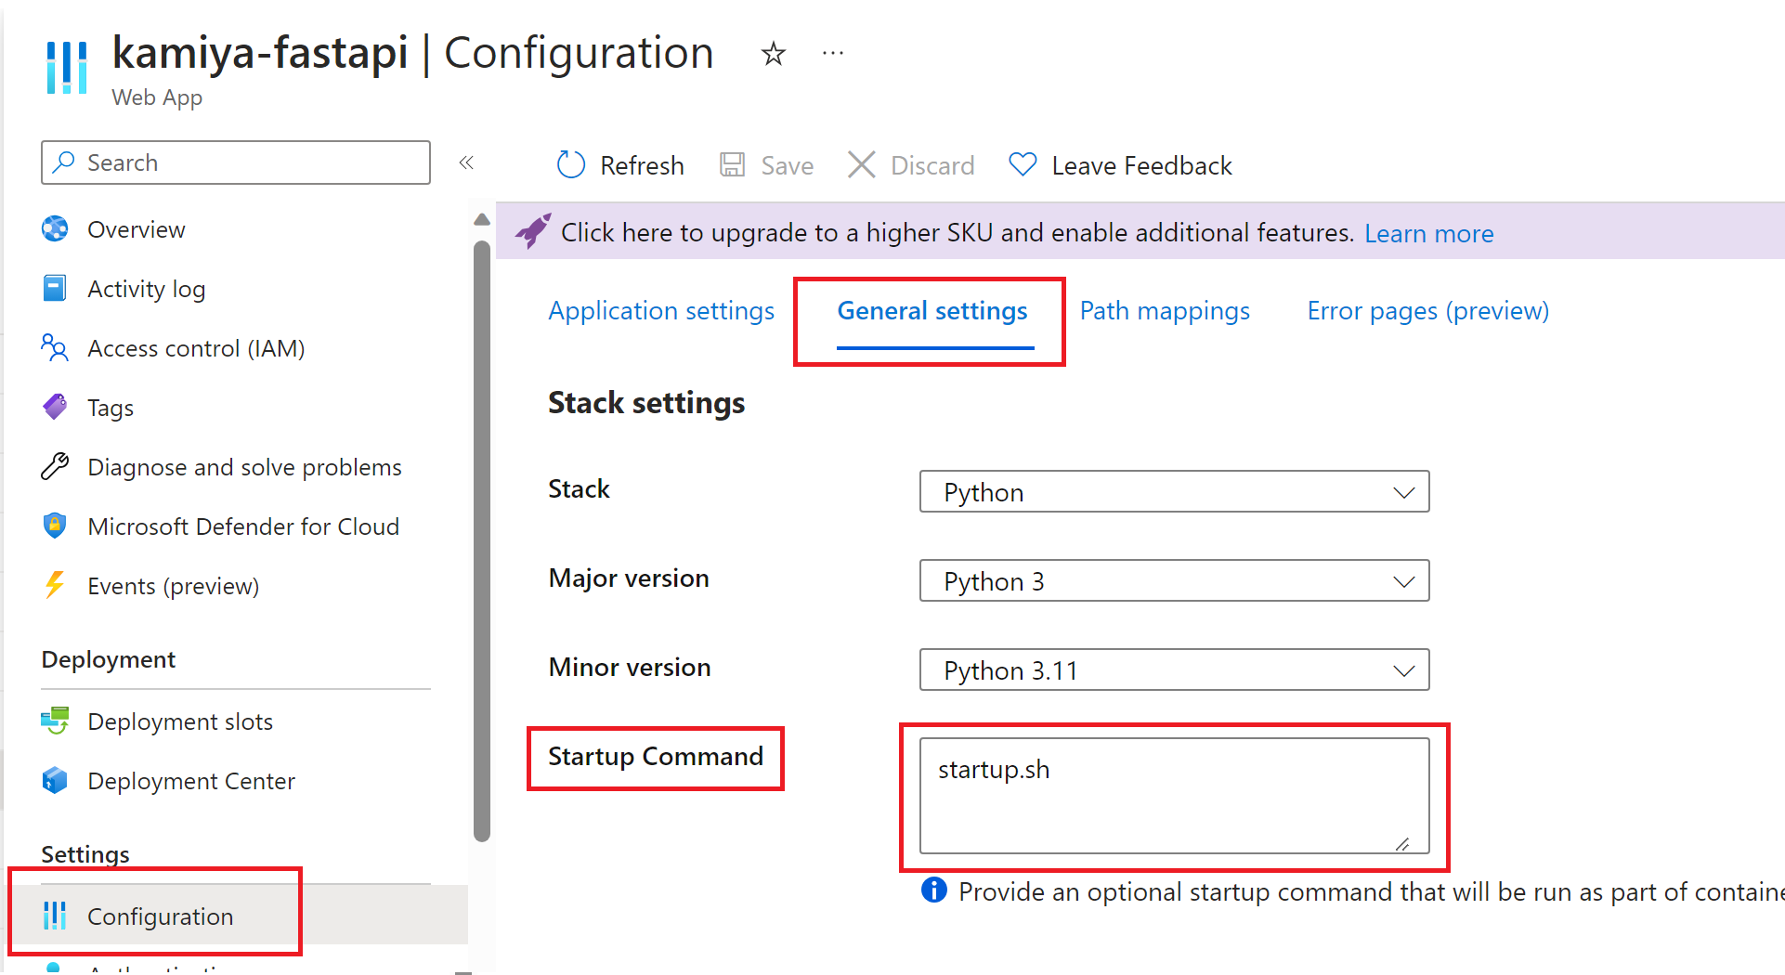This screenshot has height=975, width=1785.
Task: Open Overview from the sidebar
Action: pyautogui.click(x=136, y=229)
